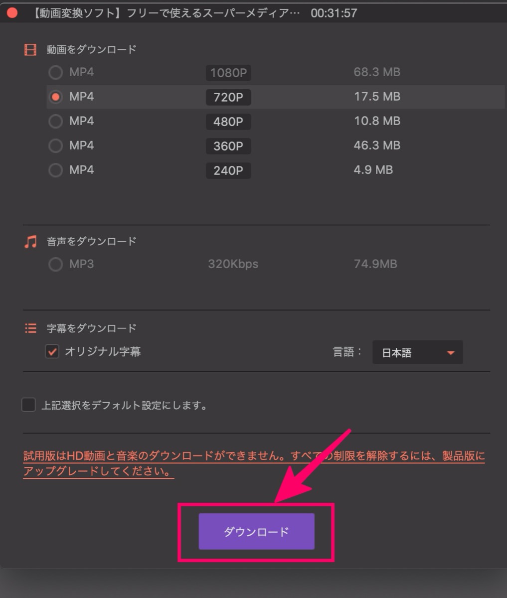
Task: Click the 46.3 MB file size
Action: point(377,146)
